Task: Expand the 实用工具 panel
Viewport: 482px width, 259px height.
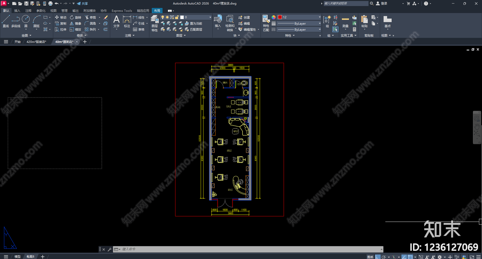Action: [349, 36]
